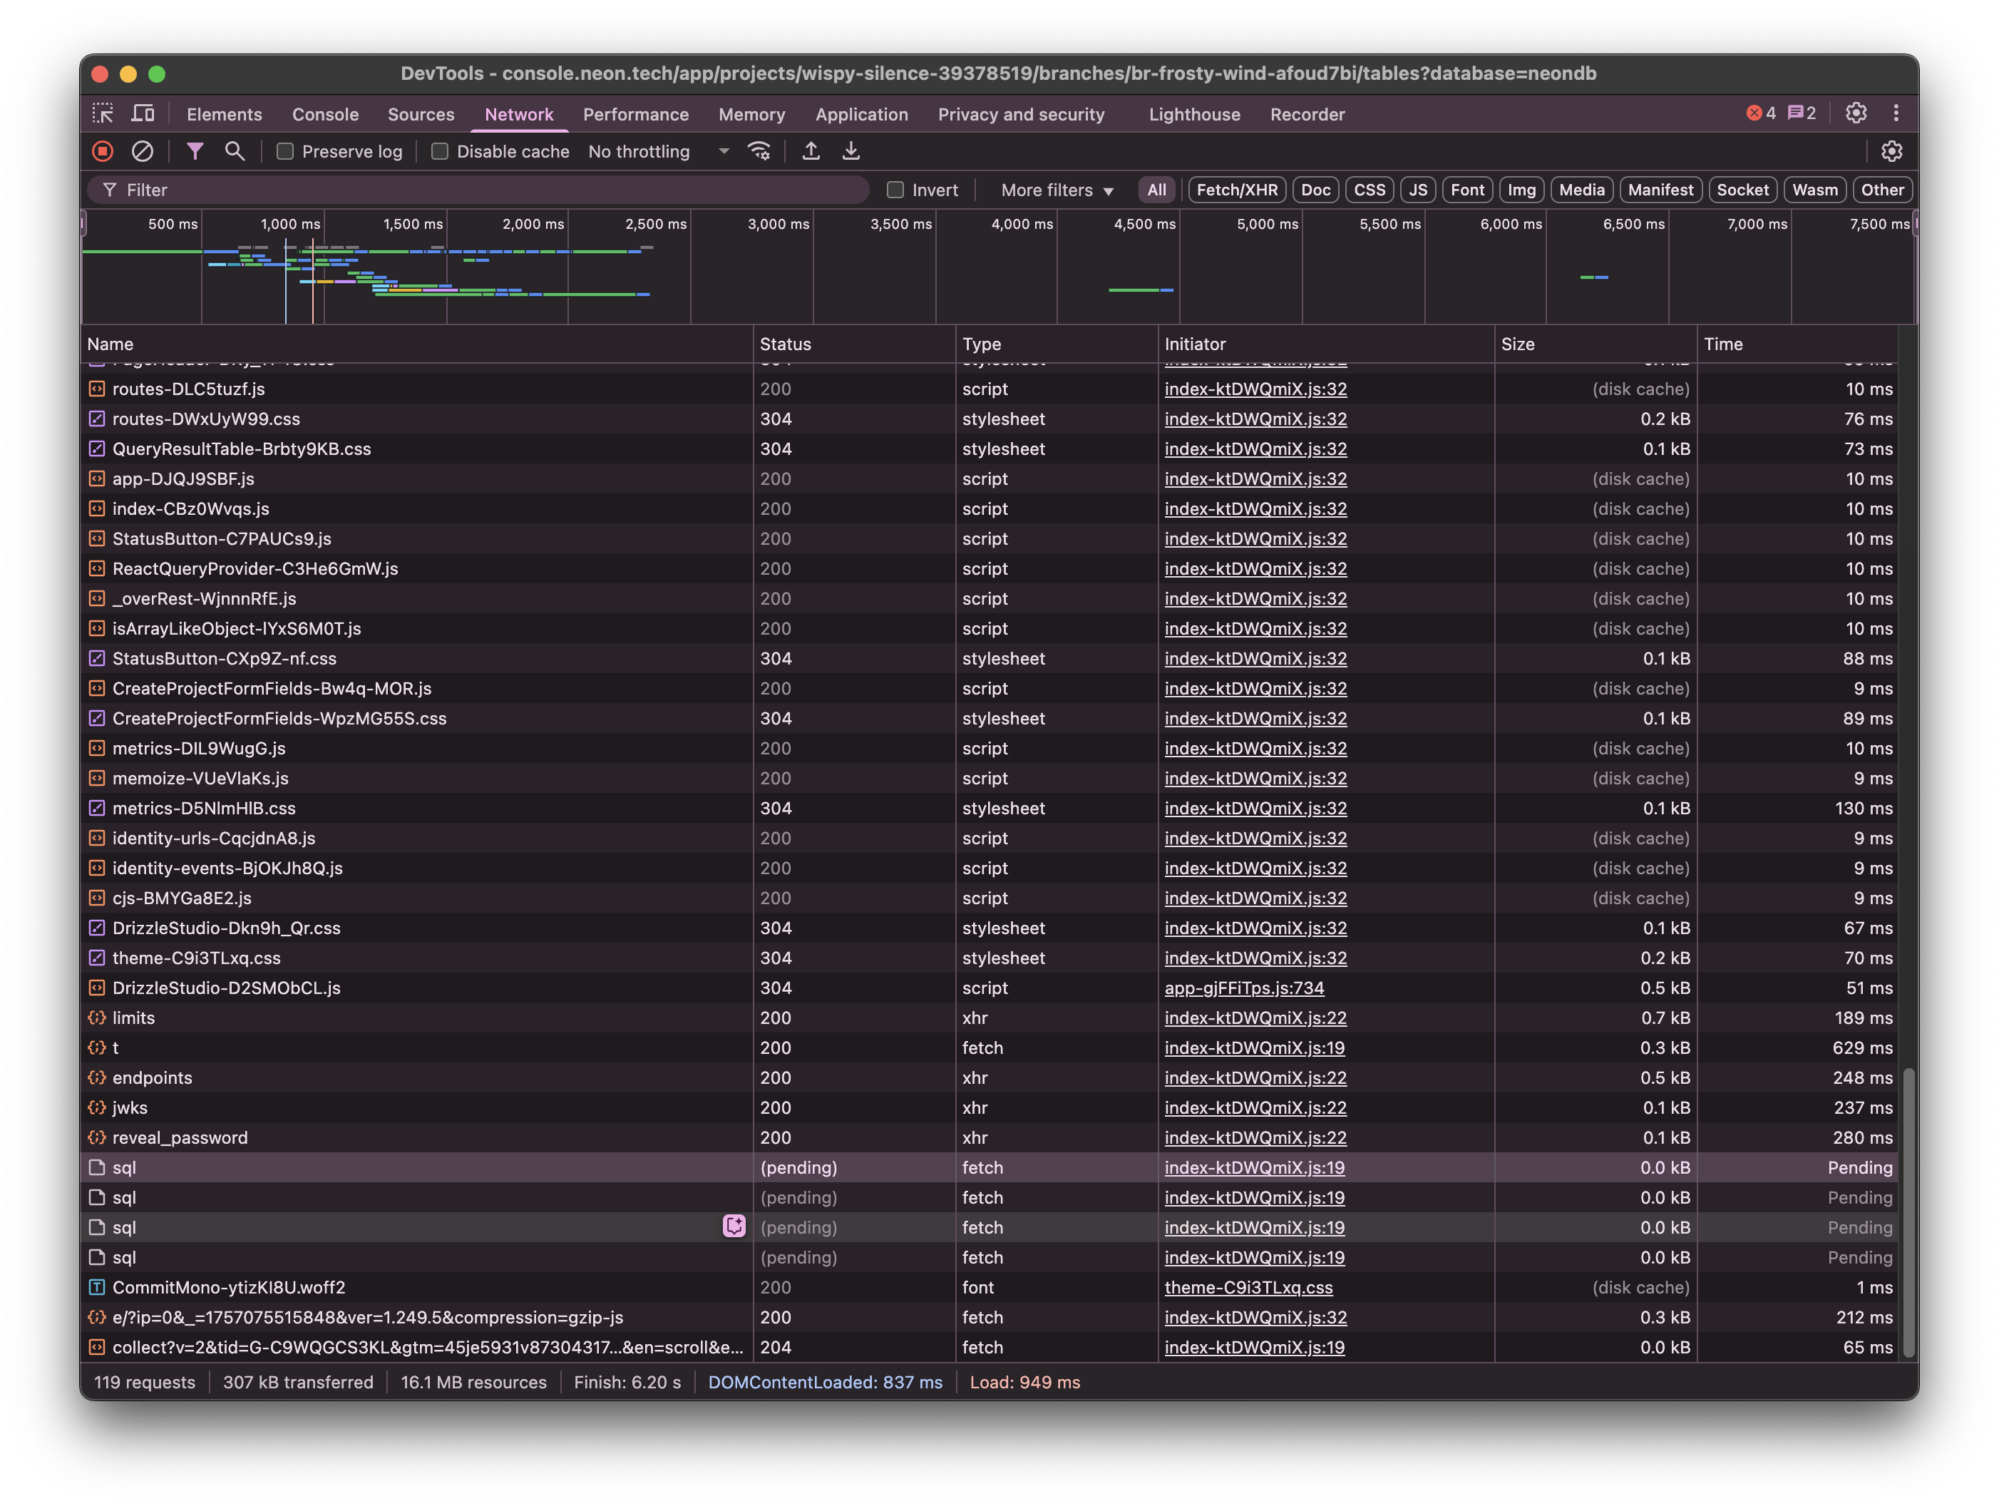Filter requests by Doc type
Screen dimensions: 1999x1506
pos(1316,190)
